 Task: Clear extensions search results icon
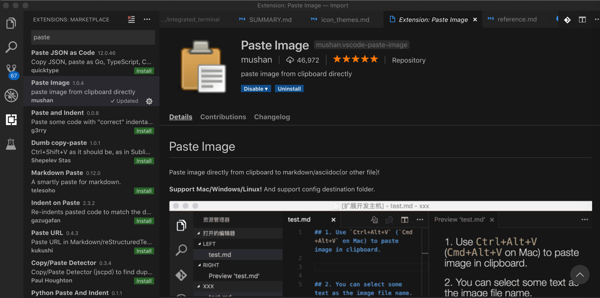tap(131, 19)
